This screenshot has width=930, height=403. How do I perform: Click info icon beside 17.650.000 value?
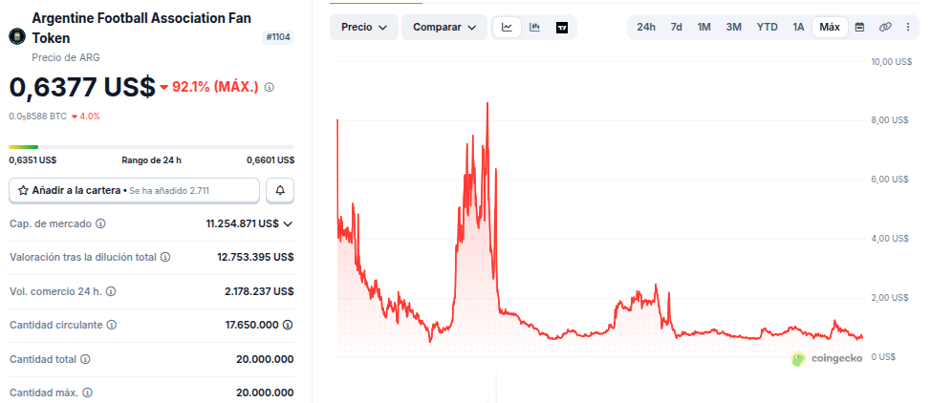point(288,325)
